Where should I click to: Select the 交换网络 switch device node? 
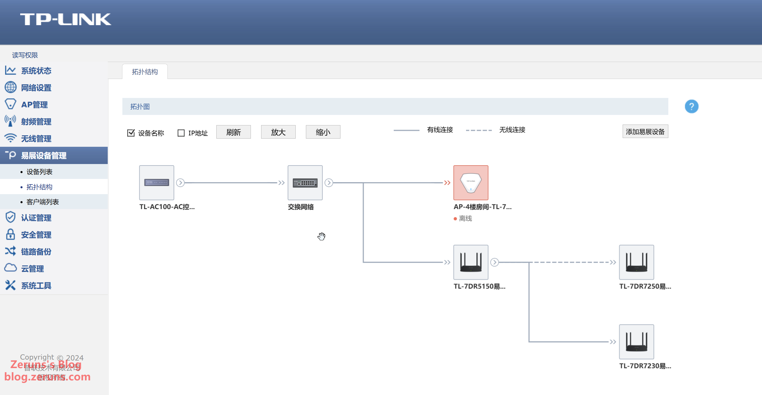305,182
